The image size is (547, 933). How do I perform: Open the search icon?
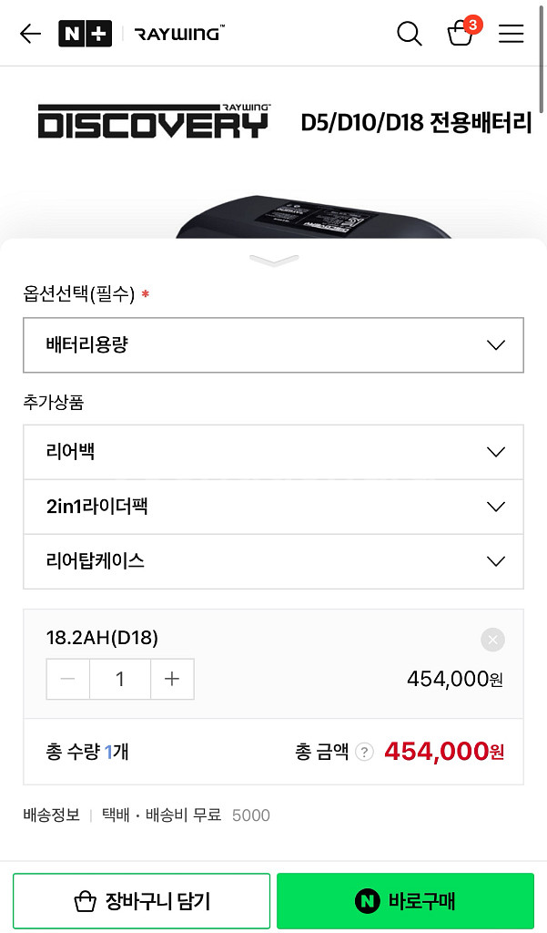[x=409, y=33]
